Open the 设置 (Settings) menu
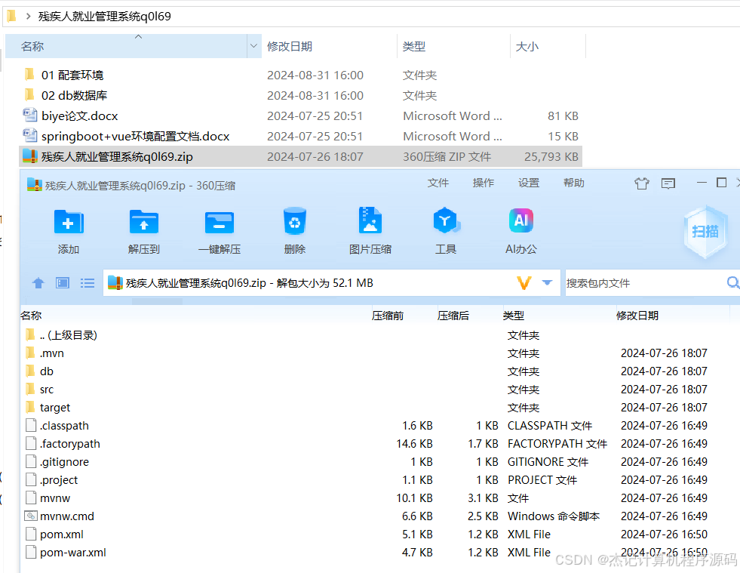The image size is (740, 573). (x=529, y=182)
